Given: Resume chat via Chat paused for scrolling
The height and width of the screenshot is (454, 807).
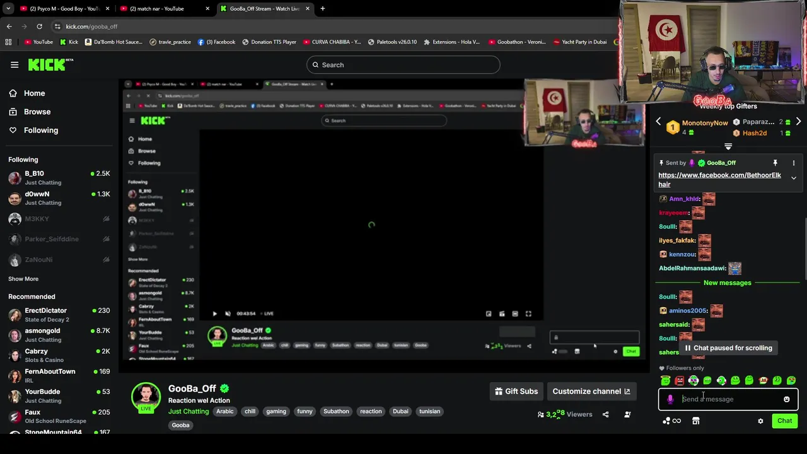Looking at the screenshot, I should 728,348.
